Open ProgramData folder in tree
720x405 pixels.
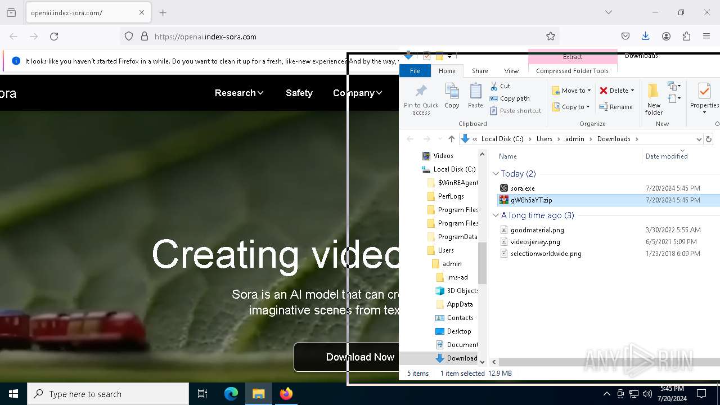457,237
